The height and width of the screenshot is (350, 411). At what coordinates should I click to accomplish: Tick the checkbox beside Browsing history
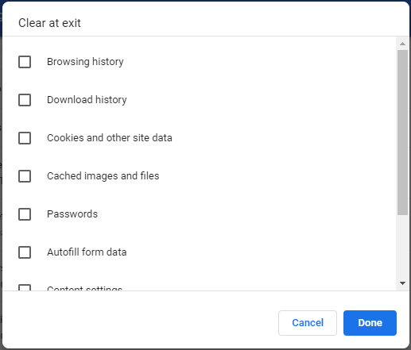click(25, 62)
